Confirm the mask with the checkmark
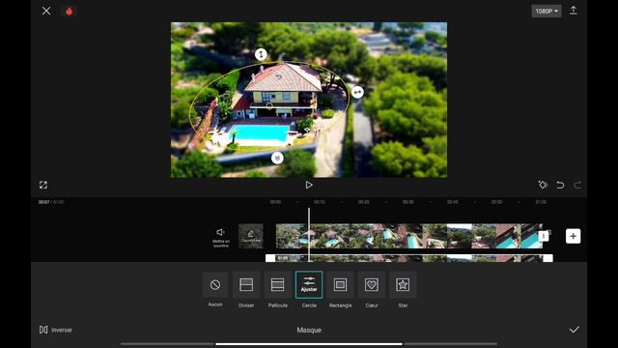This screenshot has width=618, height=348. (575, 330)
